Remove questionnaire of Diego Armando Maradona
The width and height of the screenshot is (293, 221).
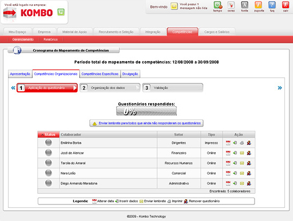(249, 183)
